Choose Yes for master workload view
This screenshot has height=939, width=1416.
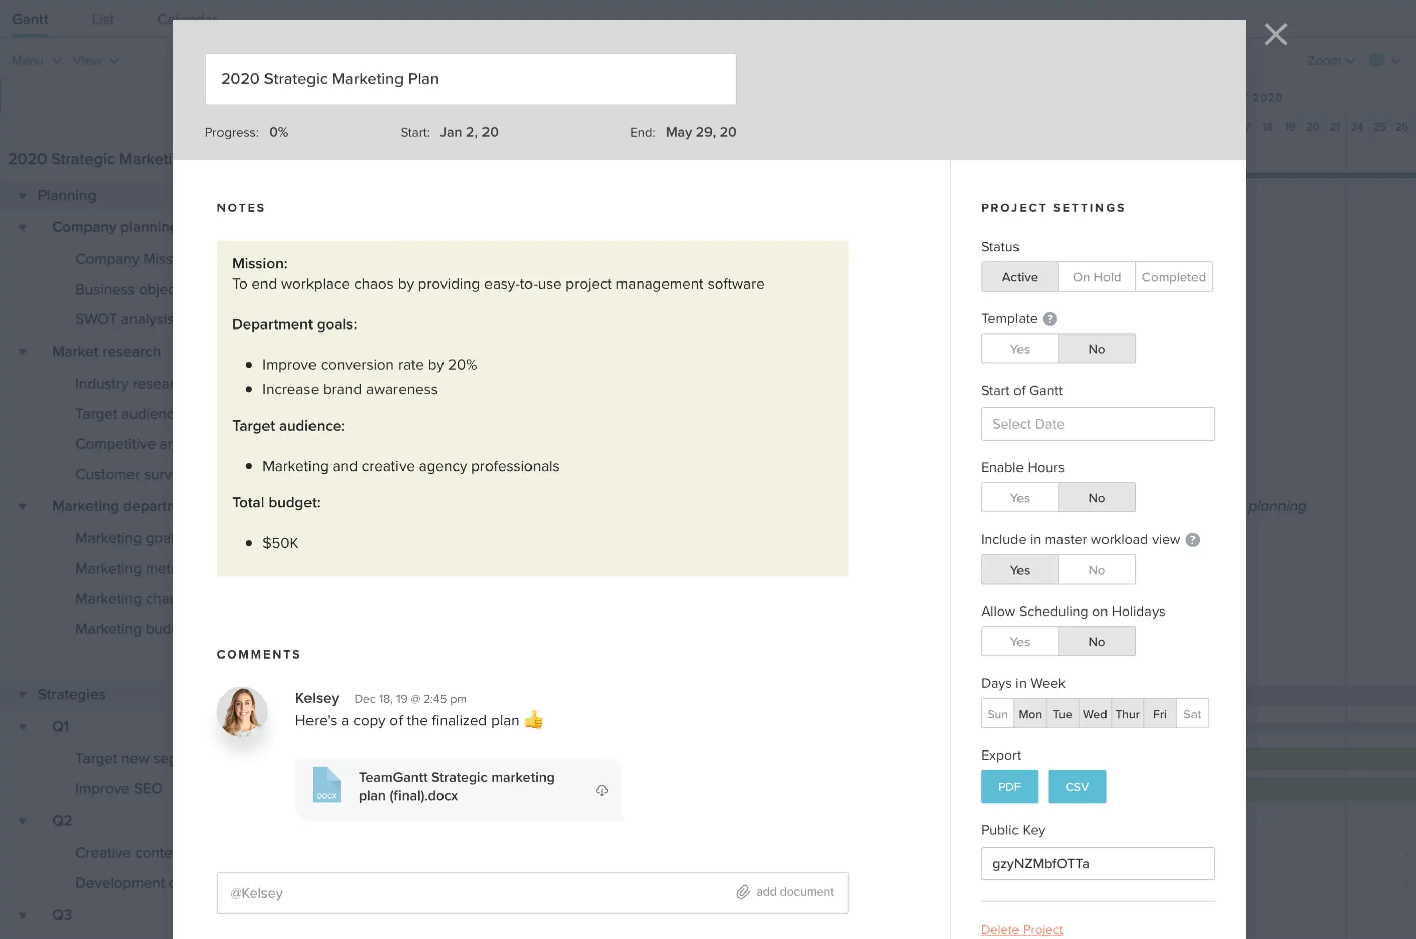pos(1020,570)
